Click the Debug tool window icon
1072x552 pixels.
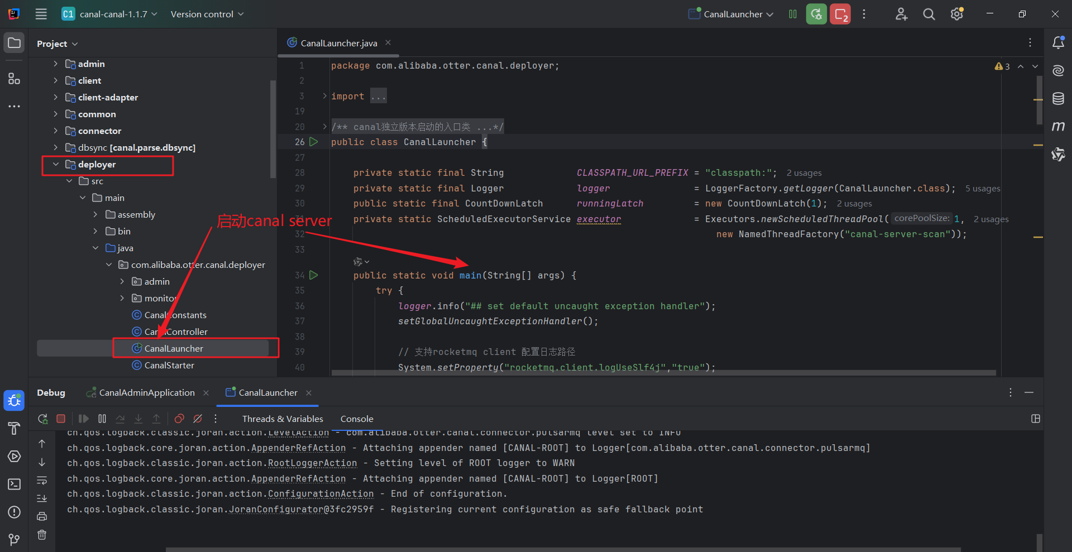(x=14, y=400)
